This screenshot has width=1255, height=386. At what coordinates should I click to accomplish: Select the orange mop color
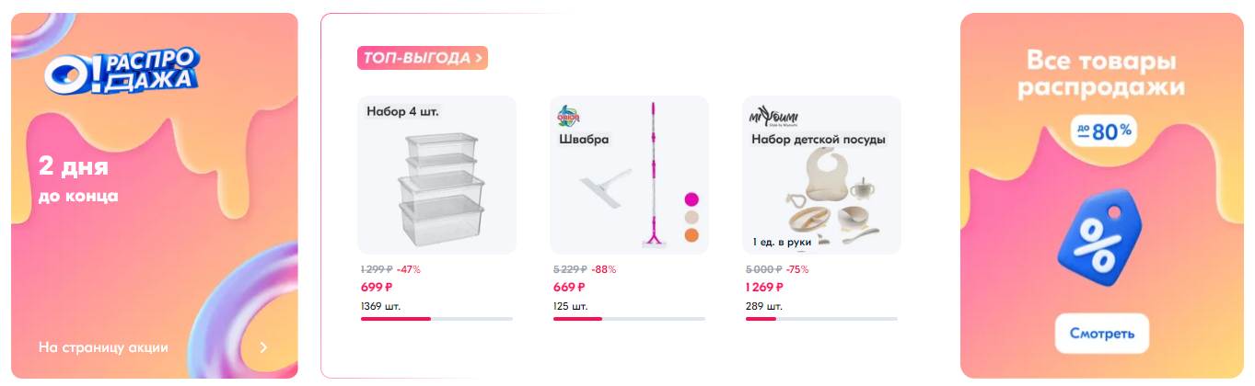[x=691, y=236]
